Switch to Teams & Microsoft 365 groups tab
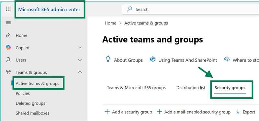The width and height of the screenshot is (259, 121). pyautogui.click(x=136, y=88)
